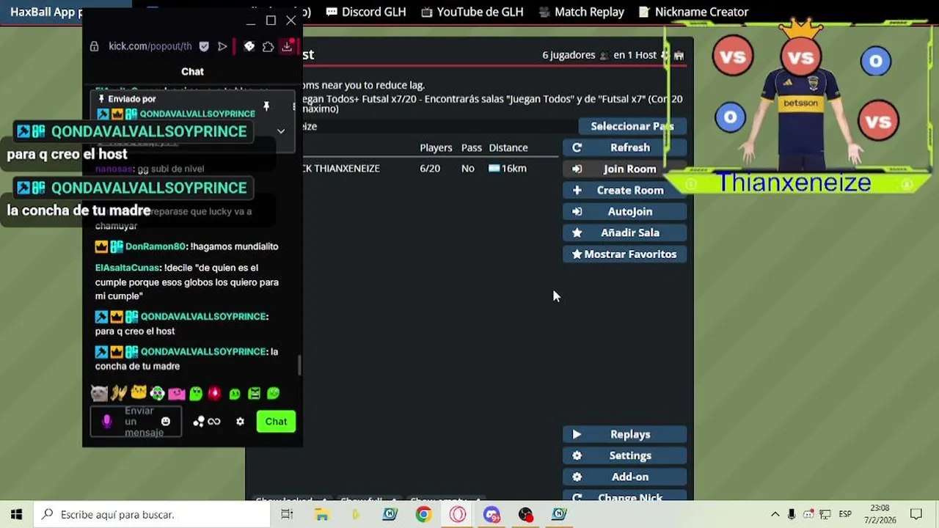Open Discord from the taskbar
The image size is (939, 528).
pyautogui.click(x=492, y=514)
